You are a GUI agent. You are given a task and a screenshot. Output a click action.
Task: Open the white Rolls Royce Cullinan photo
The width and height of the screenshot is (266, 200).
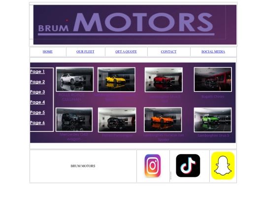[x=75, y=79]
